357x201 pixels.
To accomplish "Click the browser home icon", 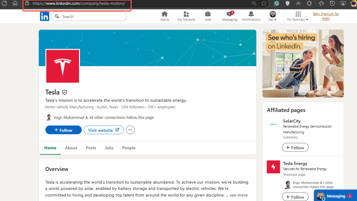I will pos(15,3).
